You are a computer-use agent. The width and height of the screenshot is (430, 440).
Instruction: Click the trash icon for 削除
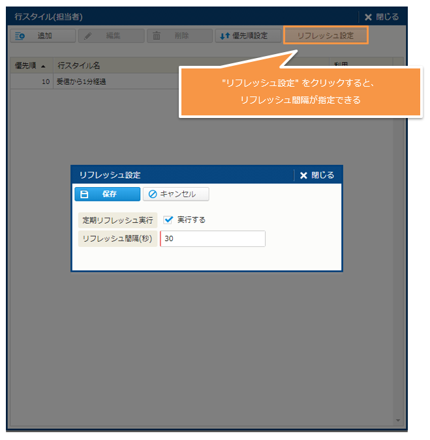coord(157,36)
